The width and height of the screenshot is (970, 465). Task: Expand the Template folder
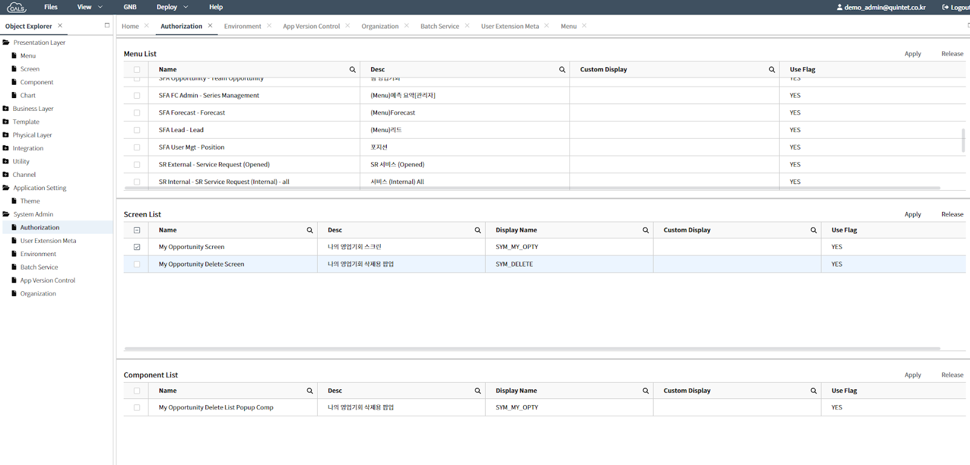(5, 122)
